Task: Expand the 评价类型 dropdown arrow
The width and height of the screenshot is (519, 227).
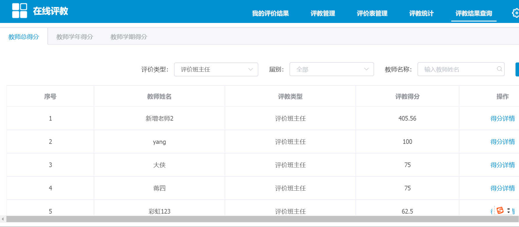Action: 250,69
